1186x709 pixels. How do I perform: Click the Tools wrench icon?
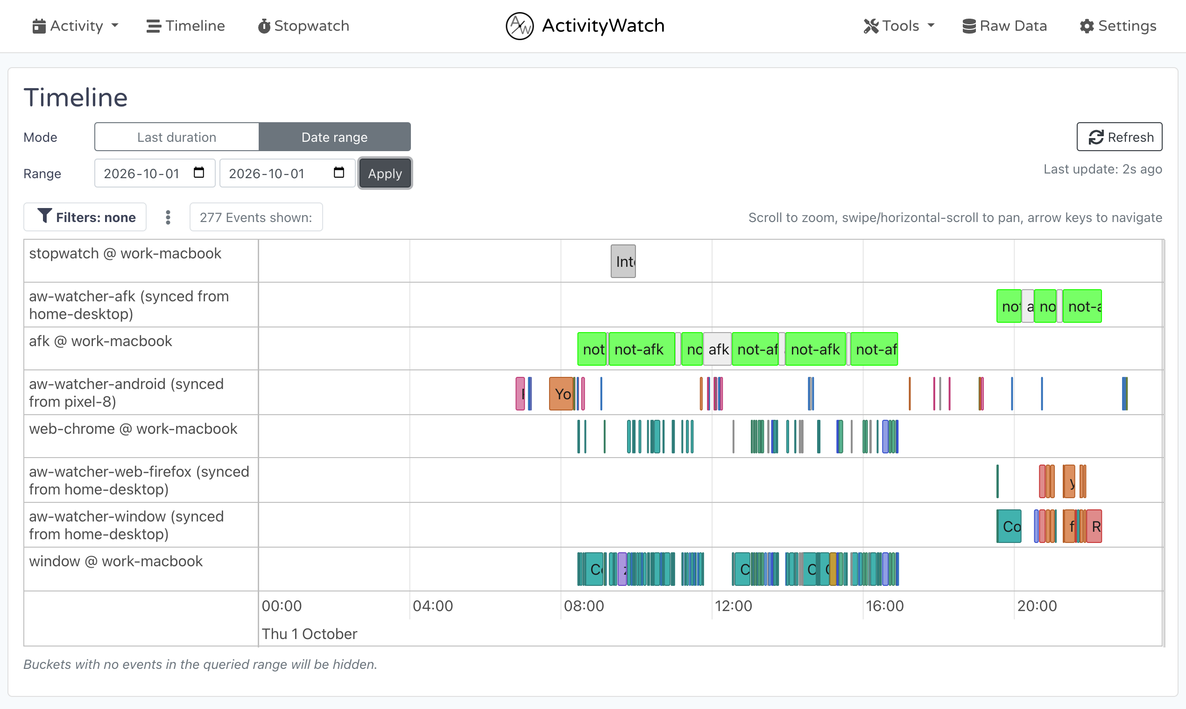point(871,26)
